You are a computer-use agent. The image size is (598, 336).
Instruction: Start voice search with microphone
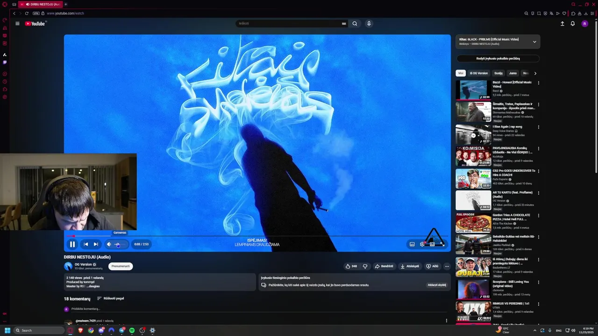369,23
